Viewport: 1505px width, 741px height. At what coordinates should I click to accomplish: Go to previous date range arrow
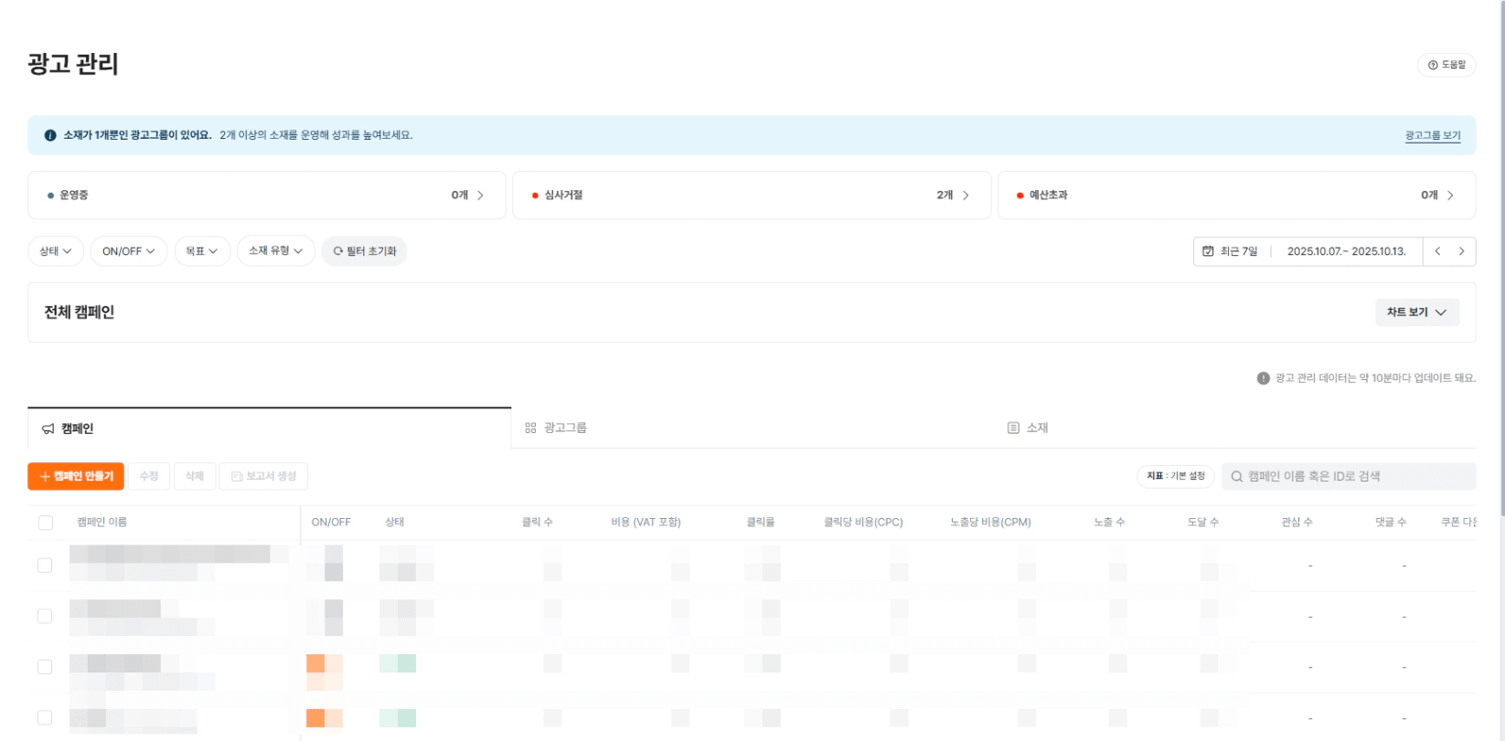(x=1437, y=251)
